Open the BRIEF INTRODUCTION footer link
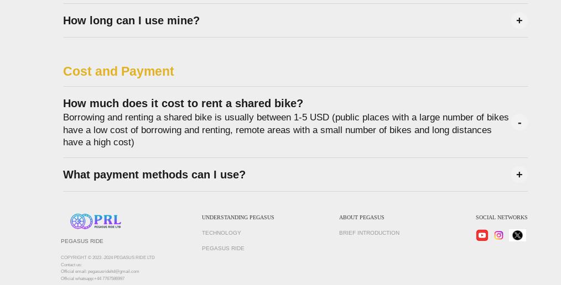This screenshot has height=285, width=561. [x=369, y=233]
